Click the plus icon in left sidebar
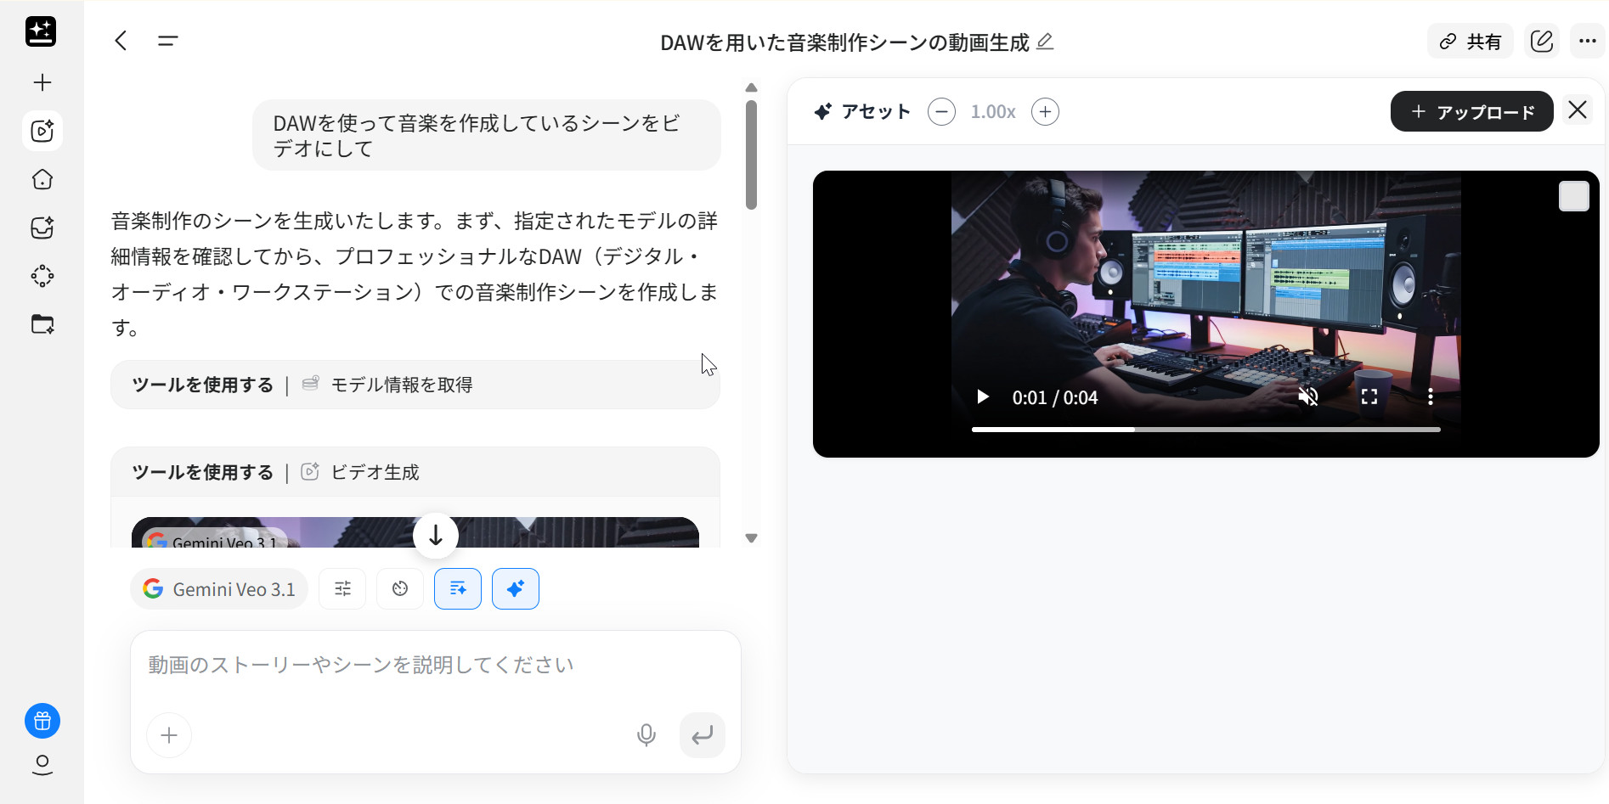This screenshot has width=1609, height=804. pos(42,82)
